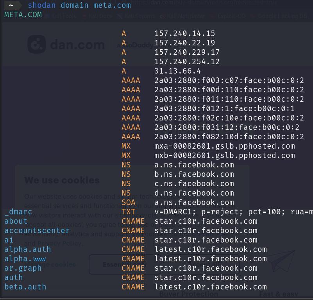Image resolution: width=313 pixels, height=300 pixels.
Task: Click the A record 157.240.22.19
Action: 185,43
